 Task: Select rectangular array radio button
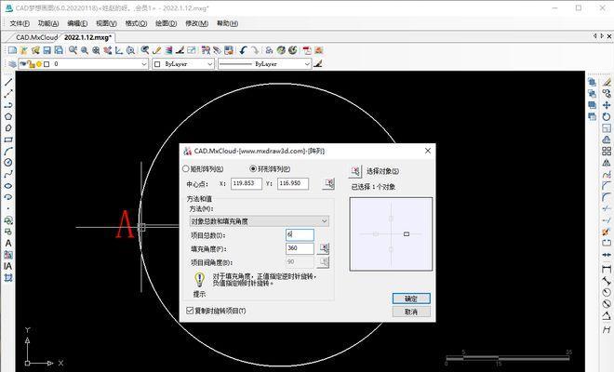[203, 168]
